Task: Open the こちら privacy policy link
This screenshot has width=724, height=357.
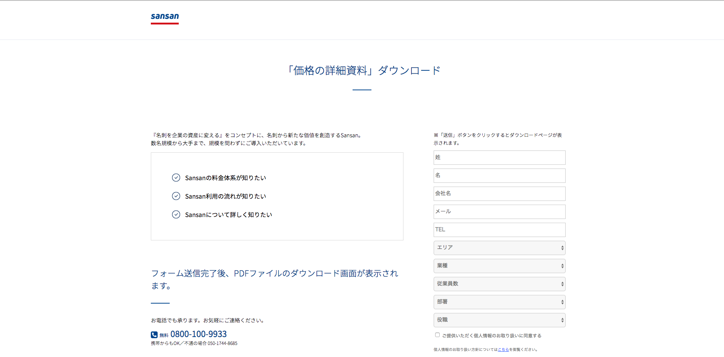Action: [503, 349]
